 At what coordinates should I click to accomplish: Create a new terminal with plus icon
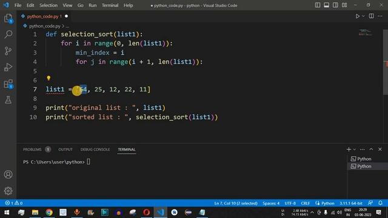pos(349,149)
